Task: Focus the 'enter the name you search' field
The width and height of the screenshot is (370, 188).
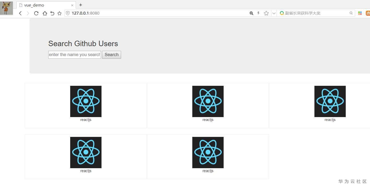Action: coord(75,55)
